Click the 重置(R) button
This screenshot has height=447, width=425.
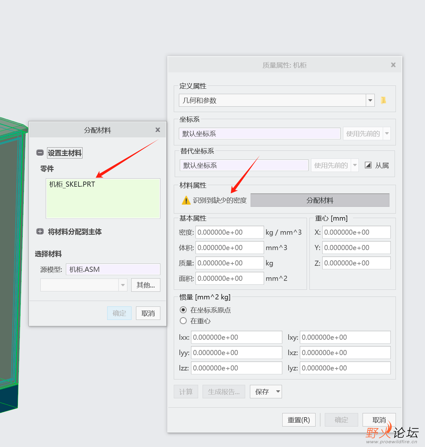point(299,420)
